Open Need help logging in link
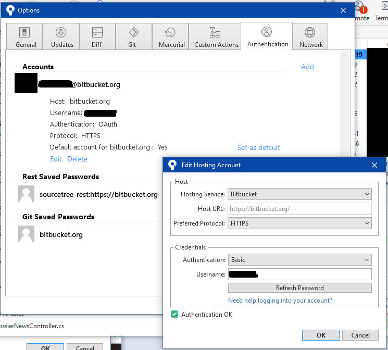The height and width of the screenshot is (350, 388). [280, 300]
